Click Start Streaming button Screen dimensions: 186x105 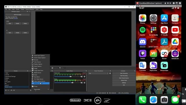click(x=124, y=73)
